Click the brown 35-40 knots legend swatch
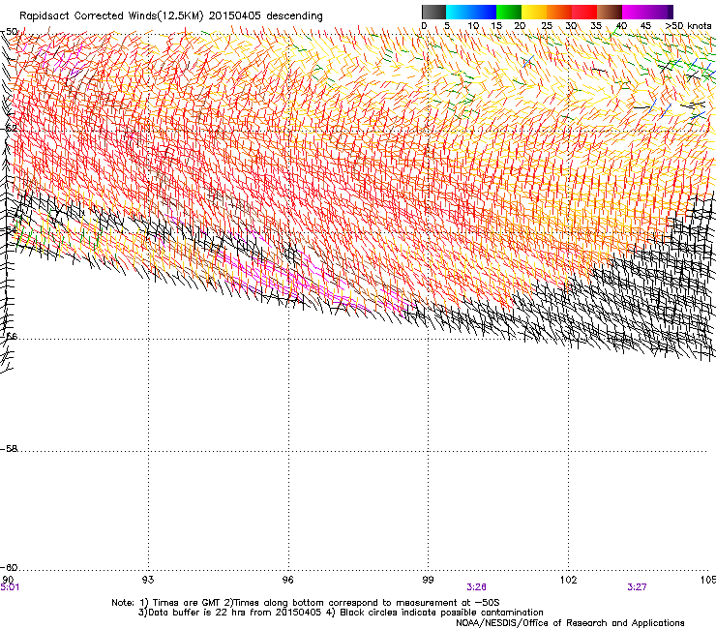716x629 pixels. [610, 12]
